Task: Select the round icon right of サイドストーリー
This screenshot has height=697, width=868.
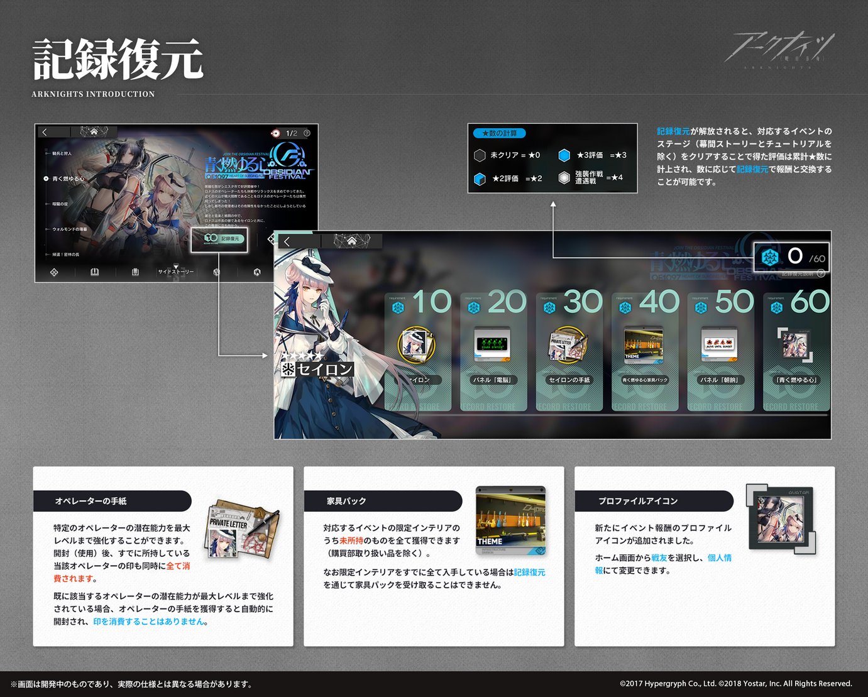Action: coord(216,272)
